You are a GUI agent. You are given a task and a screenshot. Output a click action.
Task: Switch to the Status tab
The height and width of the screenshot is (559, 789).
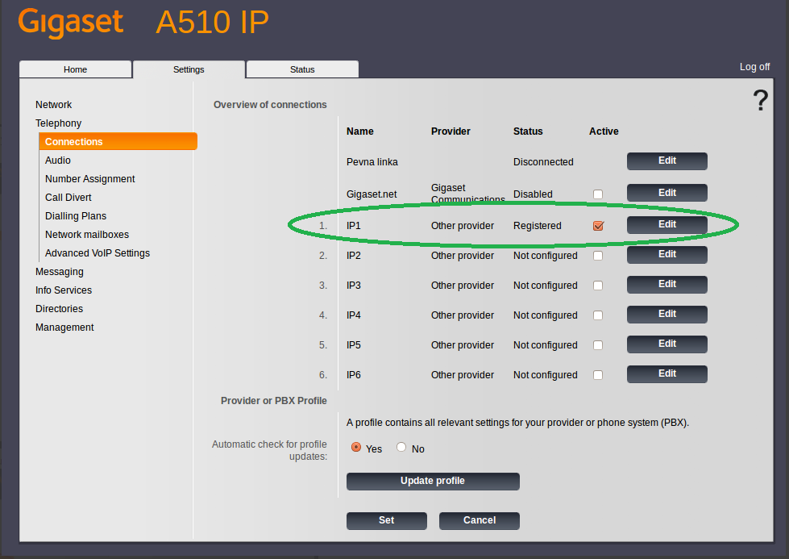point(302,69)
